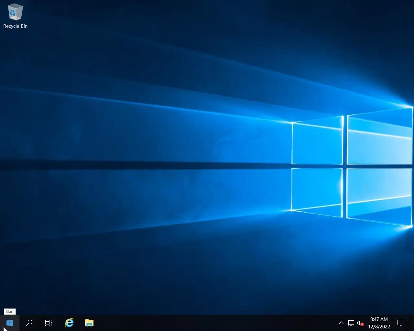Open the taskbar Search magnifier

[29, 323]
